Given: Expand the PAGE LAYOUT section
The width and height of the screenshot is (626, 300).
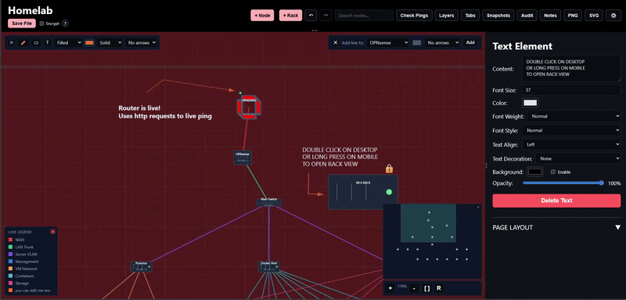Looking at the screenshot, I should click(x=556, y=227).
